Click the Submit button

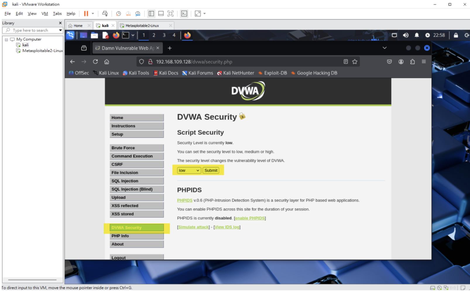point(211,170)
